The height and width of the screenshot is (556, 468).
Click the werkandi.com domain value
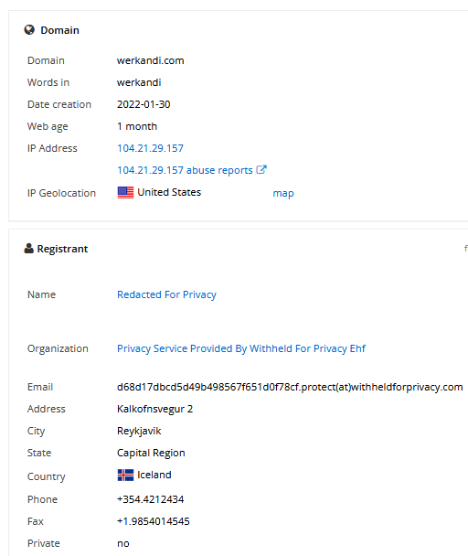pyautogui.click(x=150, y=60)
